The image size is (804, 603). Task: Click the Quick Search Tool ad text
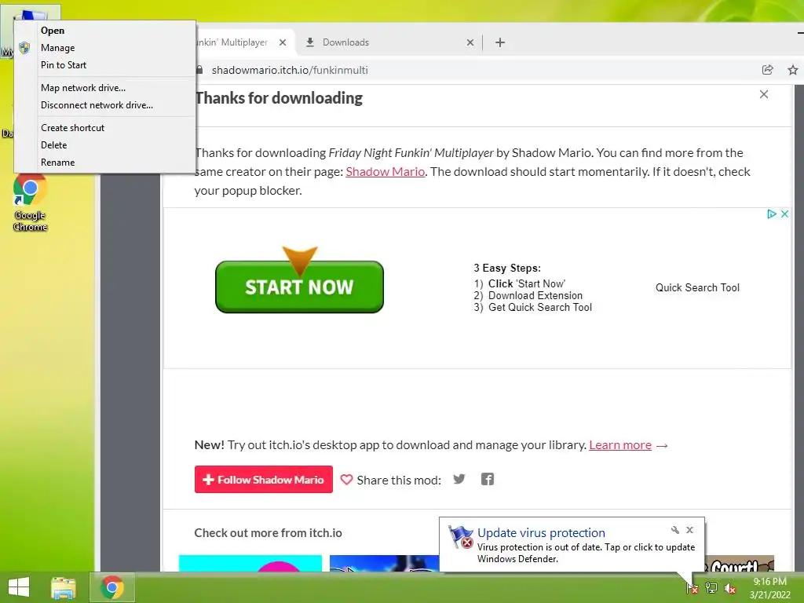(x=697, y=287)
